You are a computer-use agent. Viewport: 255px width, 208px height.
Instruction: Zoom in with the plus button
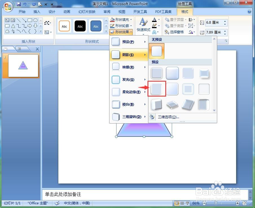click(x=237, y=203)
